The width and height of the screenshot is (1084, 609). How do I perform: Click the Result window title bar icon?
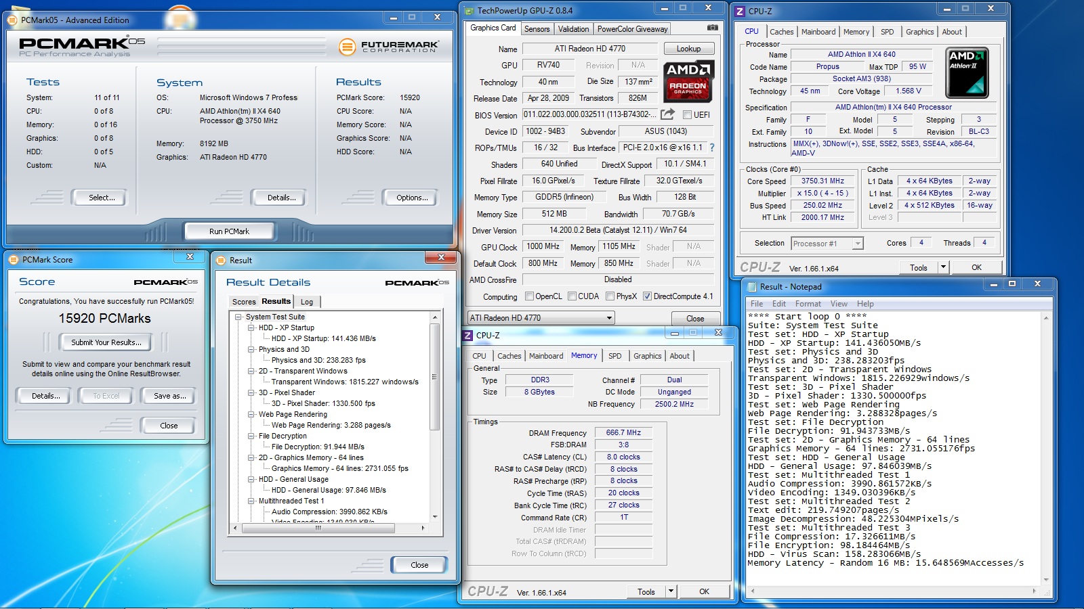point(220,261)
